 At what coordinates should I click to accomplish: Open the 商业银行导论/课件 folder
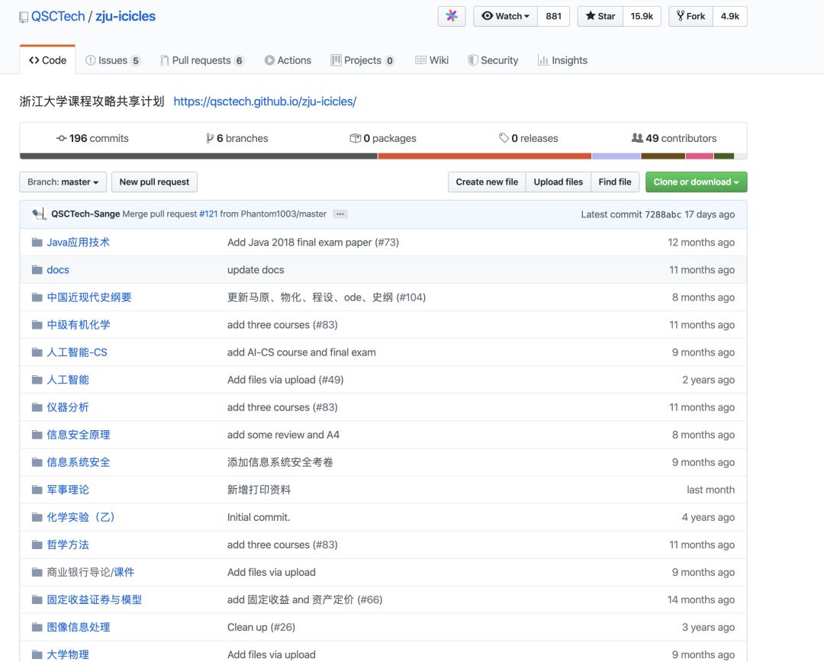click(90, 572)
